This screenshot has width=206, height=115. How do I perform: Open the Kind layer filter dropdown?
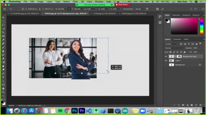click(x=171, y=44)
